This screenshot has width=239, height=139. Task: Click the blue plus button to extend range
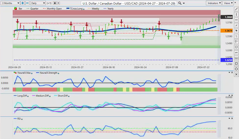tap(23, 3)
